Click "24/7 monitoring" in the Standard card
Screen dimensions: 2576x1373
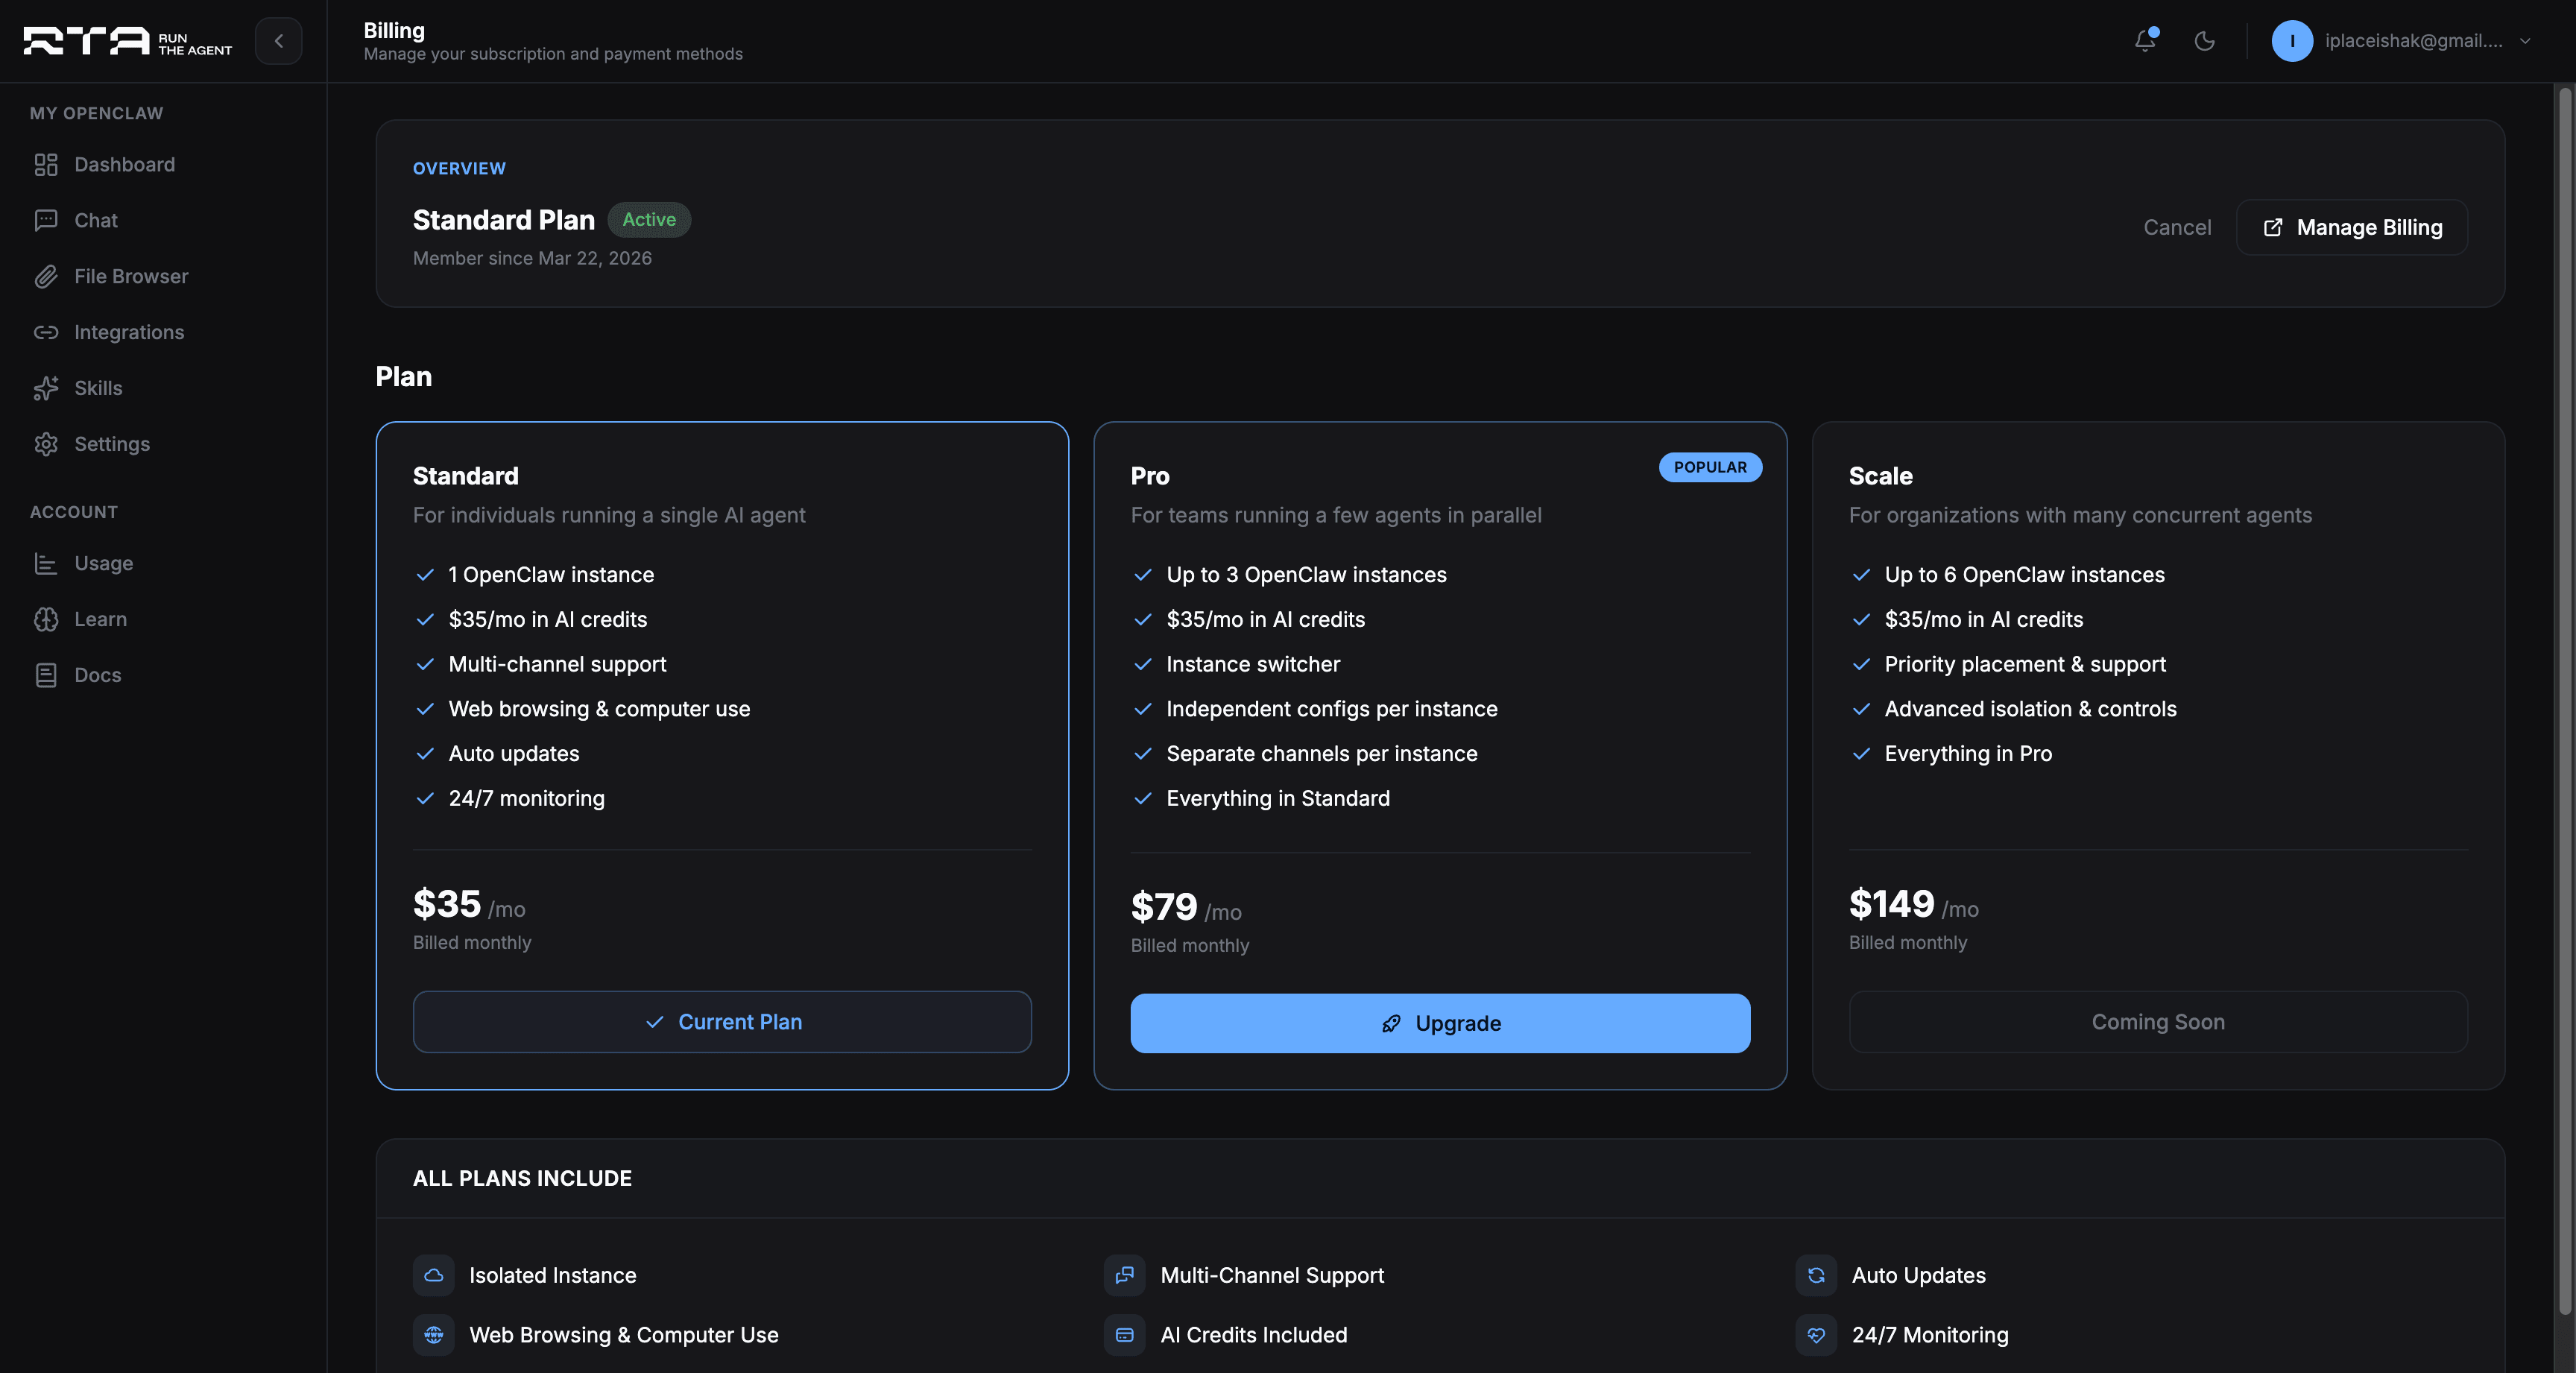click(x=526, y=799)
